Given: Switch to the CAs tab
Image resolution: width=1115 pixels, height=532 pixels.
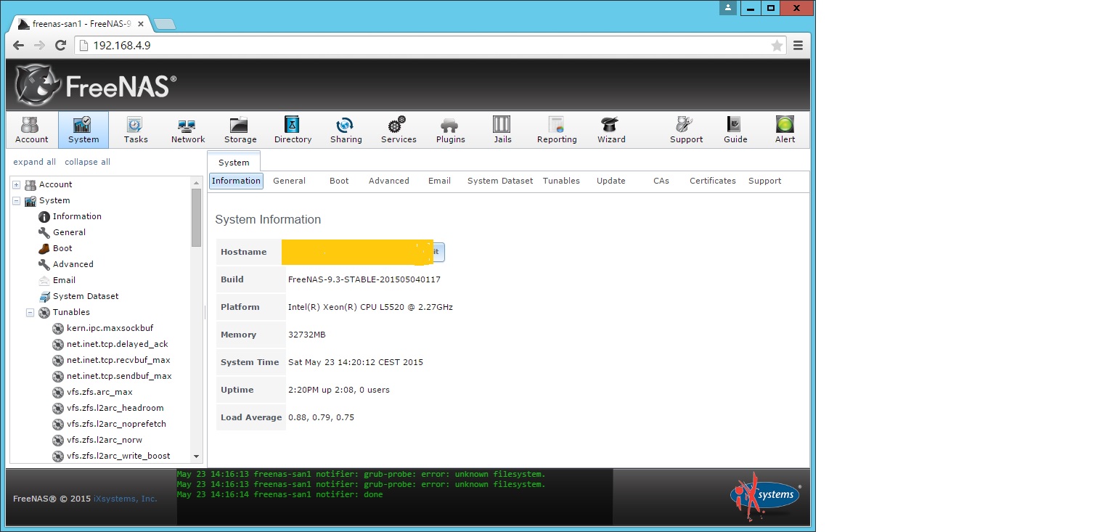Looking at the screenshot, I should (x=661, y=181).
